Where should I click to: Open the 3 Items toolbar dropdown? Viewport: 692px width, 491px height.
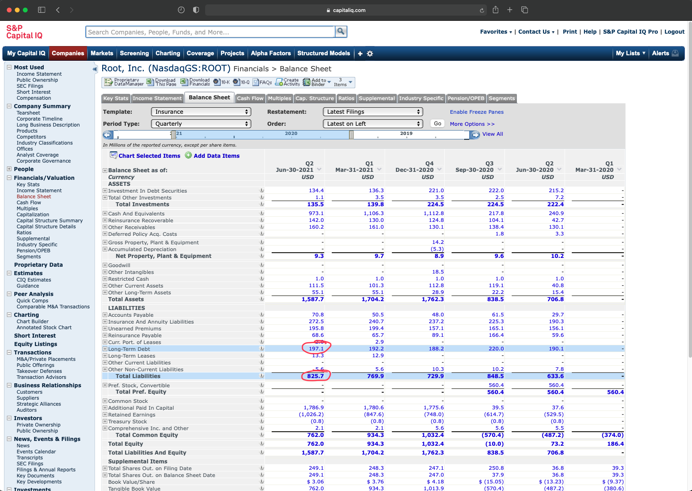(x=344, y=82)
